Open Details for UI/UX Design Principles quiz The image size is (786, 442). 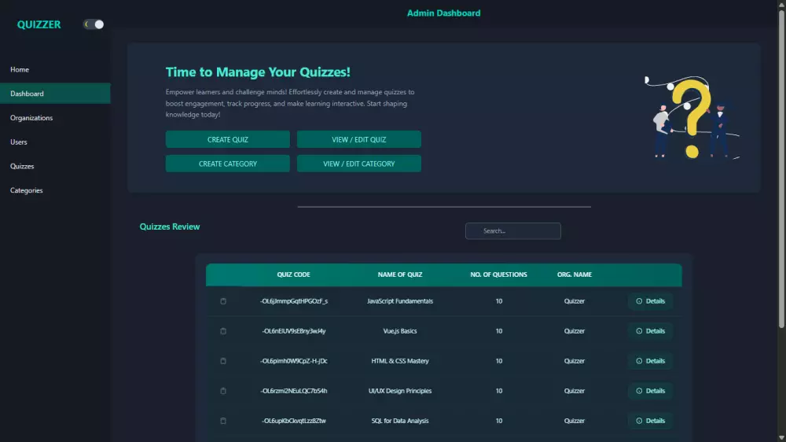click(650, 391)
